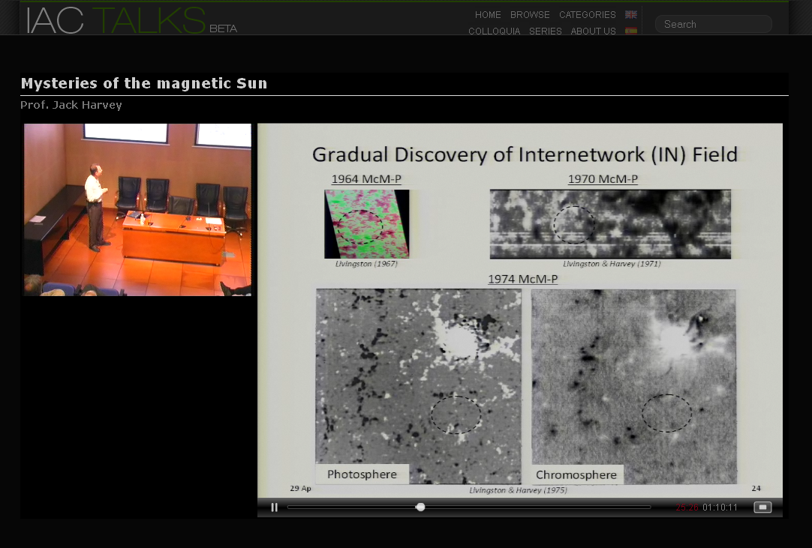This screenshot has width=812, height=548.
Task: Seek to the unplayed part of progress bar
Action: (537, 507)
